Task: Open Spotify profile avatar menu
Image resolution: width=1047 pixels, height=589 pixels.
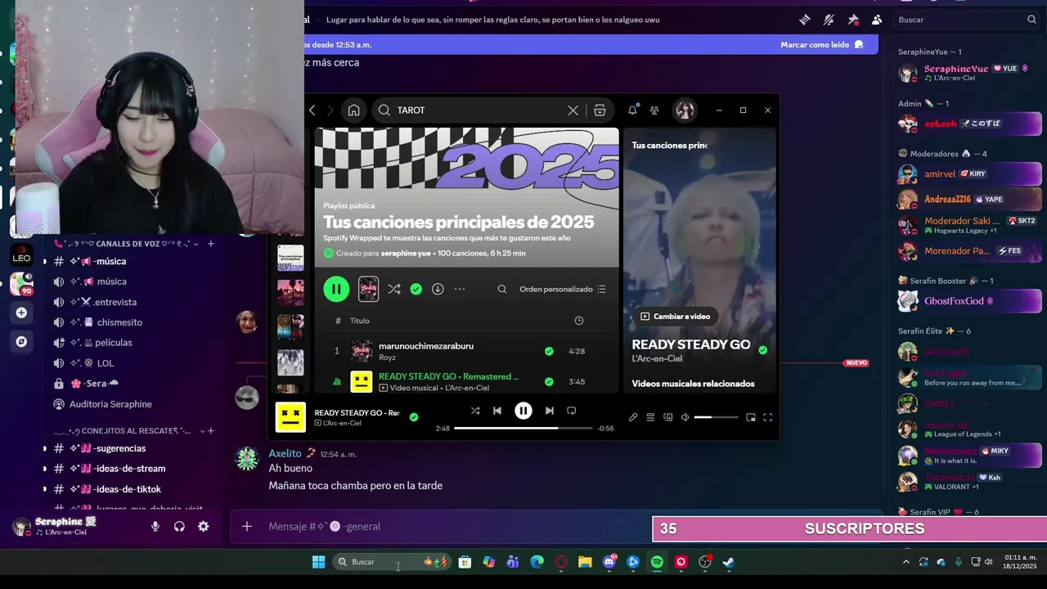Action: [684, 110]
